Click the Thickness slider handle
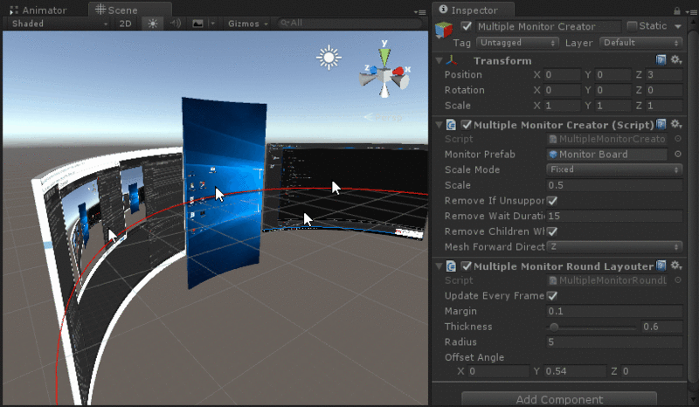This screenshot has height=407, width=699. click(554, 328)
